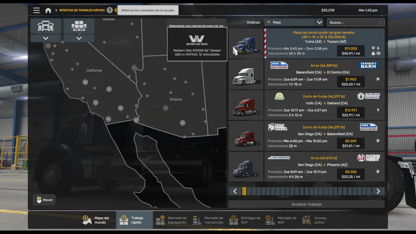416x234 pixels.
Task: Click the Phoenix Freight company logo
Action: [369, 158]
